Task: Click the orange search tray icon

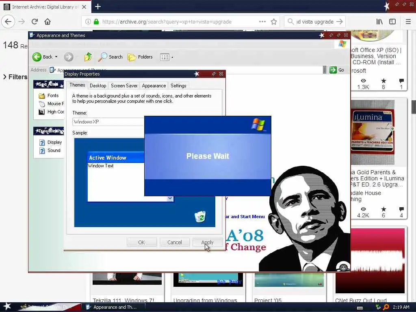Action: (x=386, y=307)
